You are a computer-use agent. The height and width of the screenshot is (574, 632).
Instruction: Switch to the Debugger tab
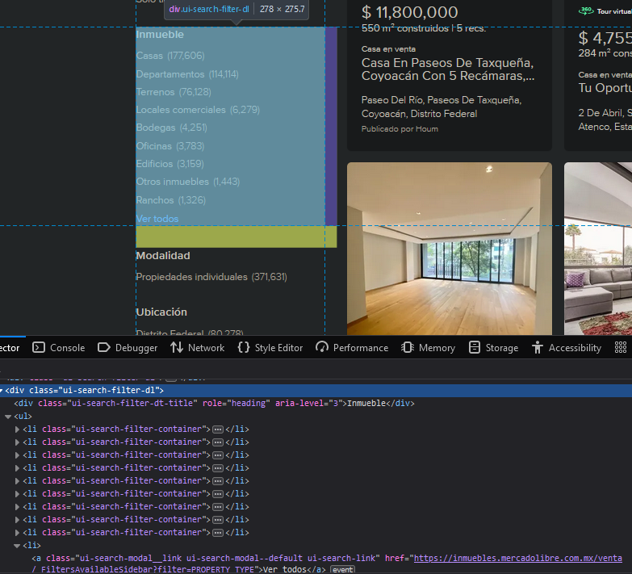pos(128,347)
